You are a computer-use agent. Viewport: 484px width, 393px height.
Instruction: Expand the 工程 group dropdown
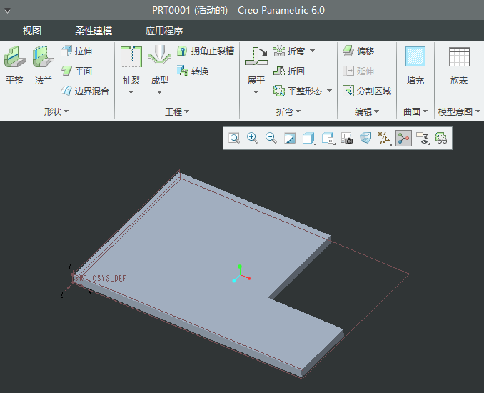[x=177, y=111]
